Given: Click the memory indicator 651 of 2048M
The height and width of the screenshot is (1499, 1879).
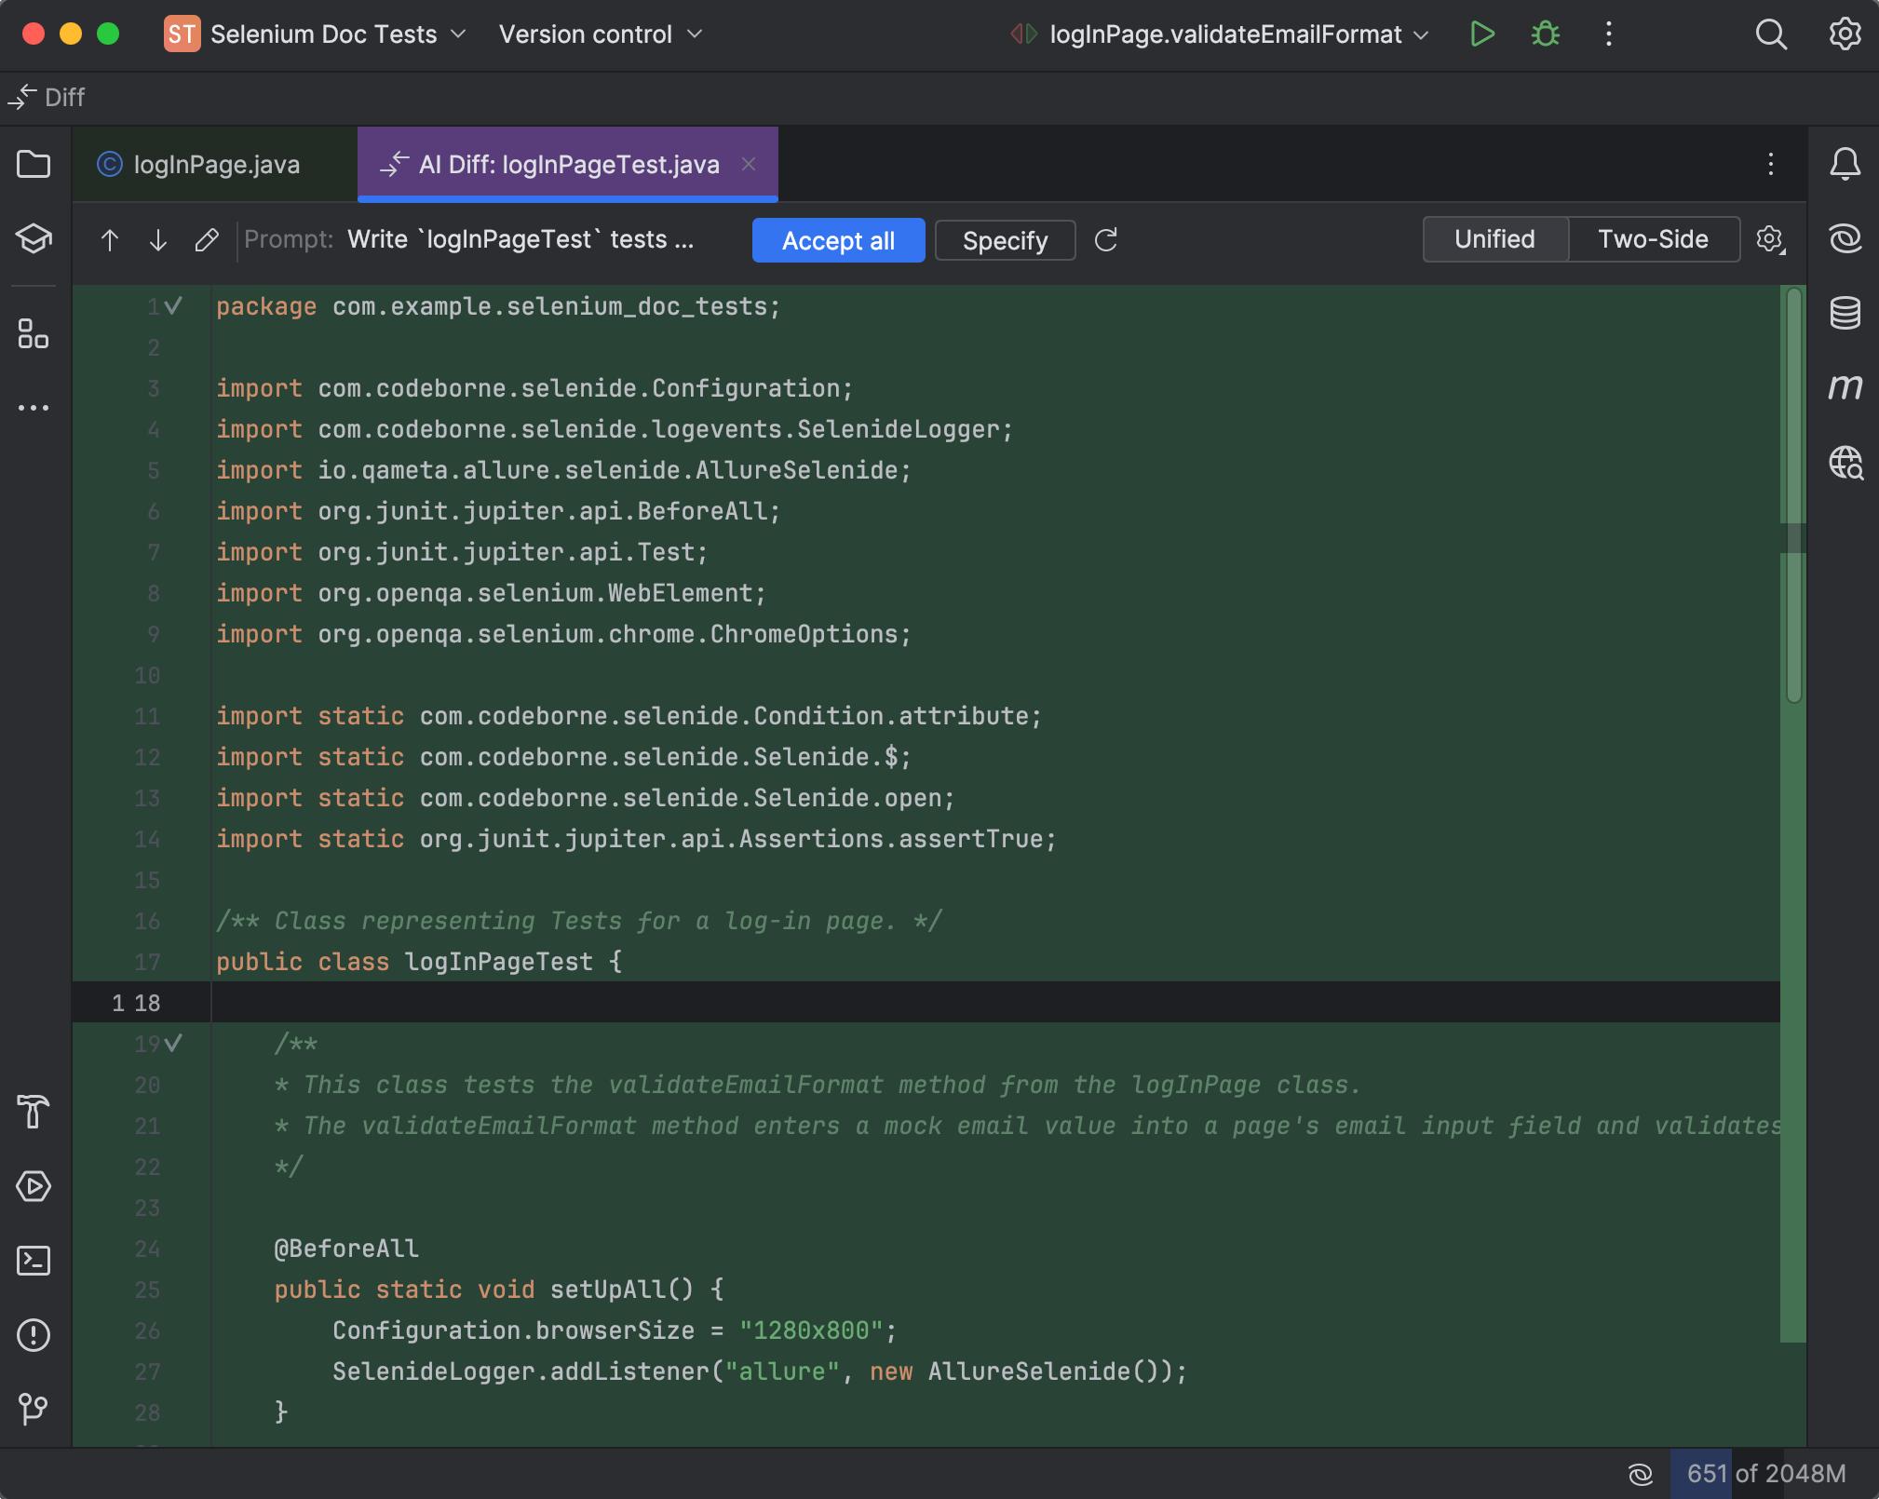Looking at the screenshot, I should [1765, 1473].
